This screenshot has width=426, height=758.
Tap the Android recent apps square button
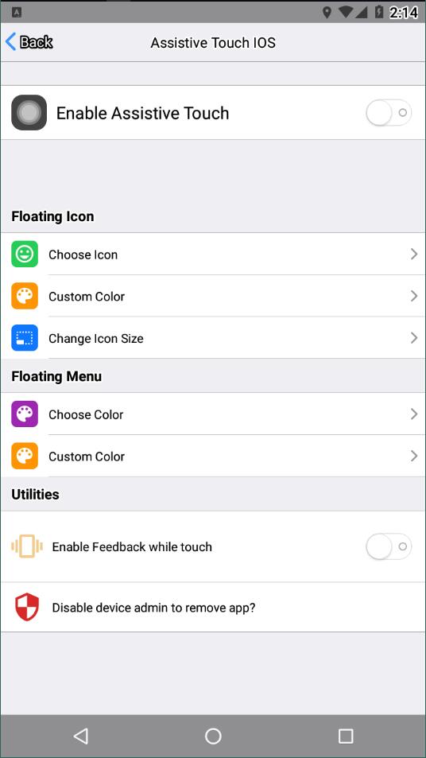(346, 736)
